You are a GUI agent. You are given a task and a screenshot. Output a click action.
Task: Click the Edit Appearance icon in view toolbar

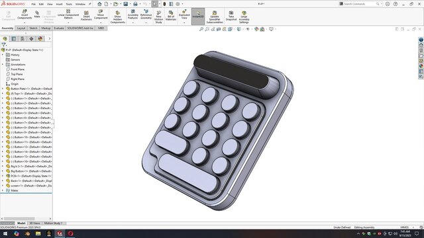(256, 29)
